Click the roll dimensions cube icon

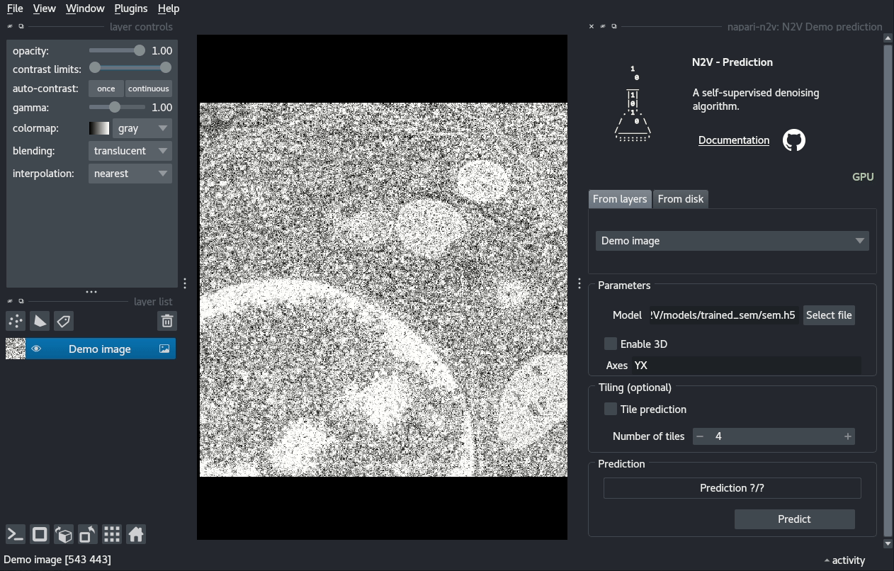tap(64, 534)
